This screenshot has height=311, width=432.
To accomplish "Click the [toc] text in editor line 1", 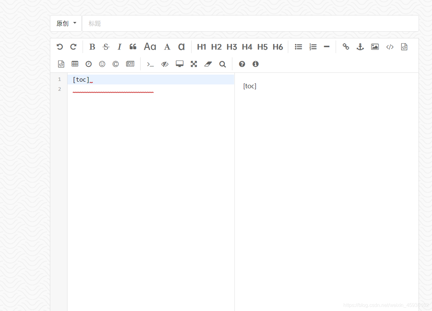I will (x=81, y=80).
